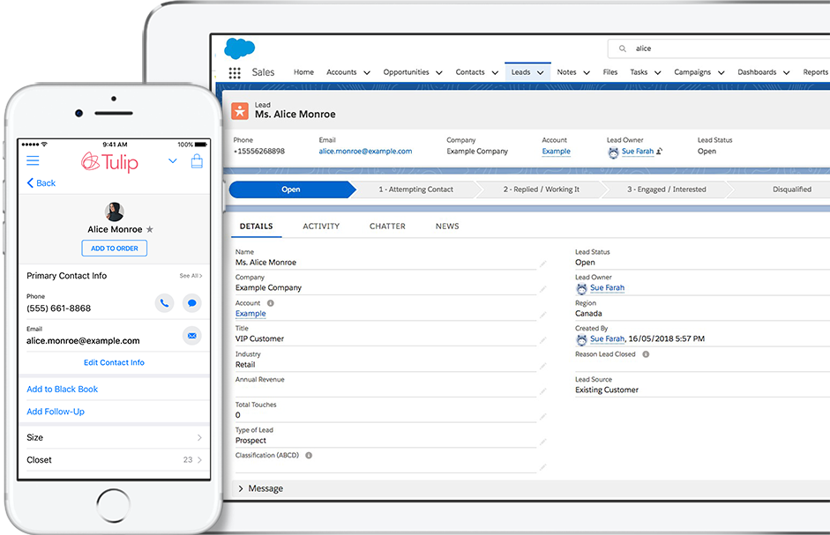Expand the Contacts nav dropdown arrow

(495, 73)
